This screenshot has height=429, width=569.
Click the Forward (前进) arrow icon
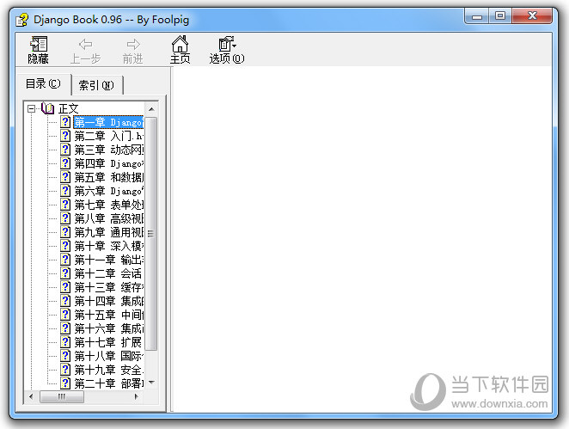[x=133, y=45]
